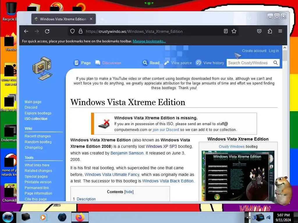The width and height of the screenshot is (298, 223).
Task: Open Random bootleg sidebar link
Action: [38, 142]
